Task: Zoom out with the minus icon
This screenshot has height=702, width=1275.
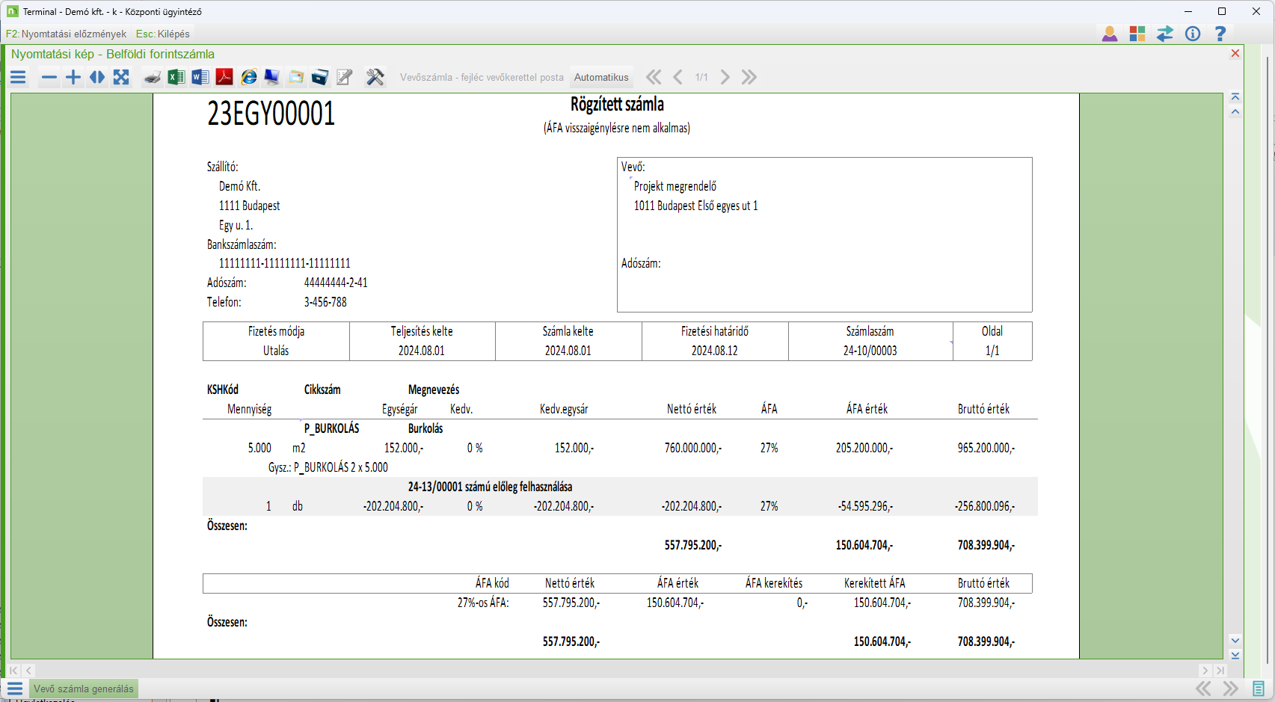Action: (49, 77)
